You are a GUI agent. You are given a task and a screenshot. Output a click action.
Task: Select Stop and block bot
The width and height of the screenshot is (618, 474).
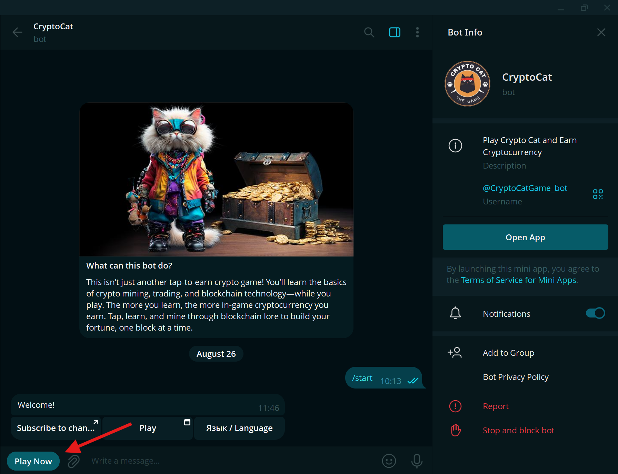518,431
